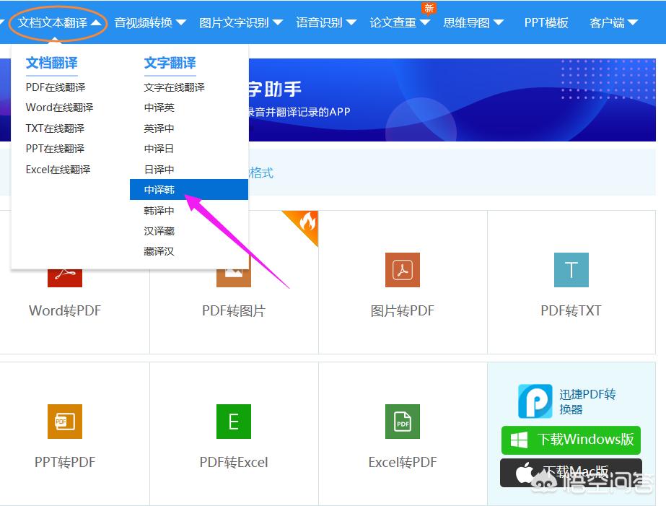Choose 韩译中 translation option

click(159, 210)
